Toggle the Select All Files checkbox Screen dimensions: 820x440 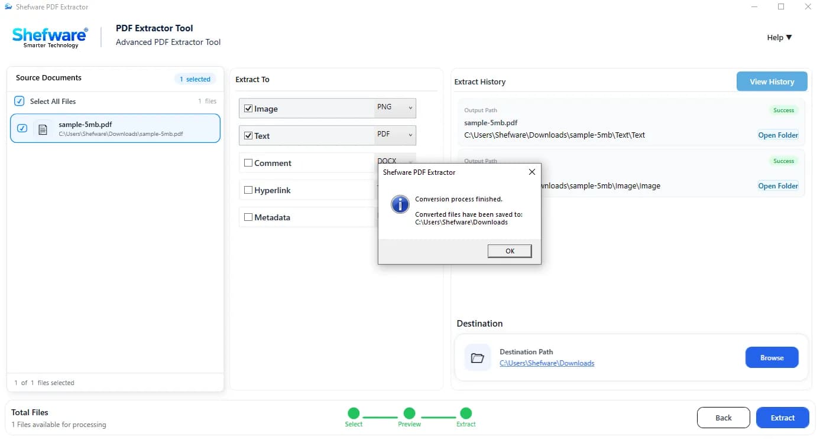pos(20,101)
